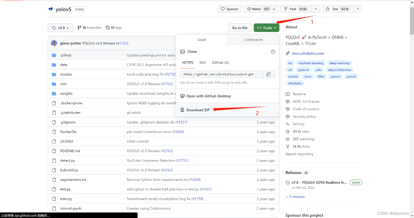Select the GitHub CLI clone tab
This screenshot has height=218, width=414.
tap(221, 63)
